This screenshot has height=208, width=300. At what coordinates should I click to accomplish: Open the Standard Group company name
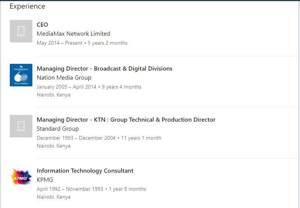[58, 128]
